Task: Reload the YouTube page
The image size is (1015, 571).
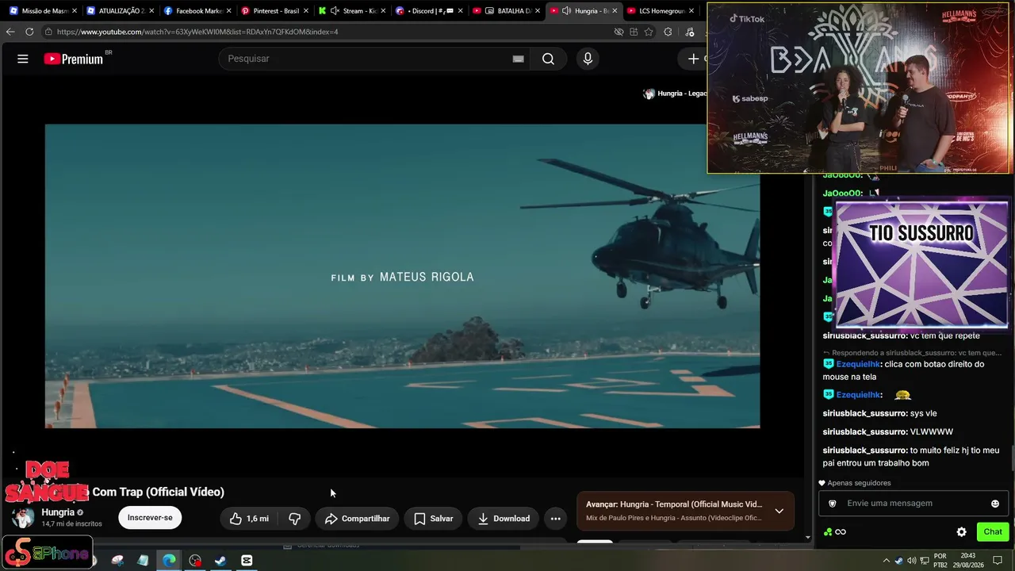Action: [x=29, y=32]
